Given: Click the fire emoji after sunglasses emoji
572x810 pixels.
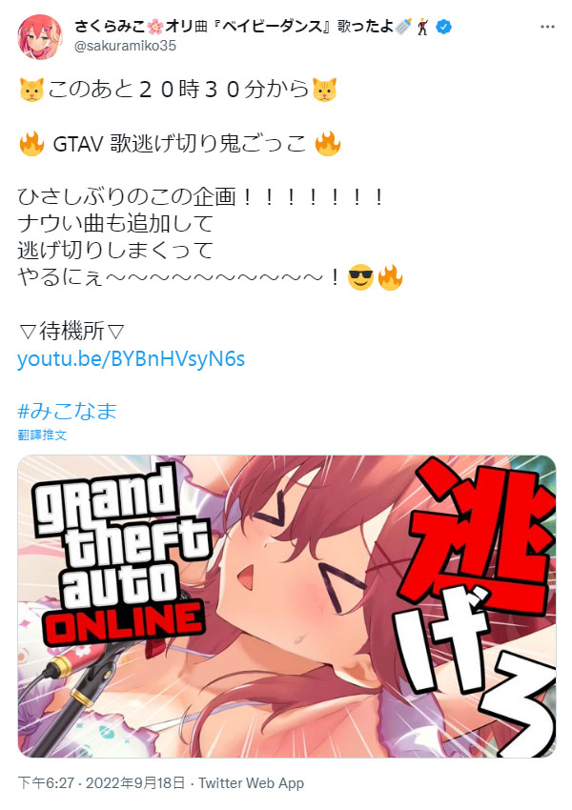Looking at the screenshot, I should tap(390, 277).
